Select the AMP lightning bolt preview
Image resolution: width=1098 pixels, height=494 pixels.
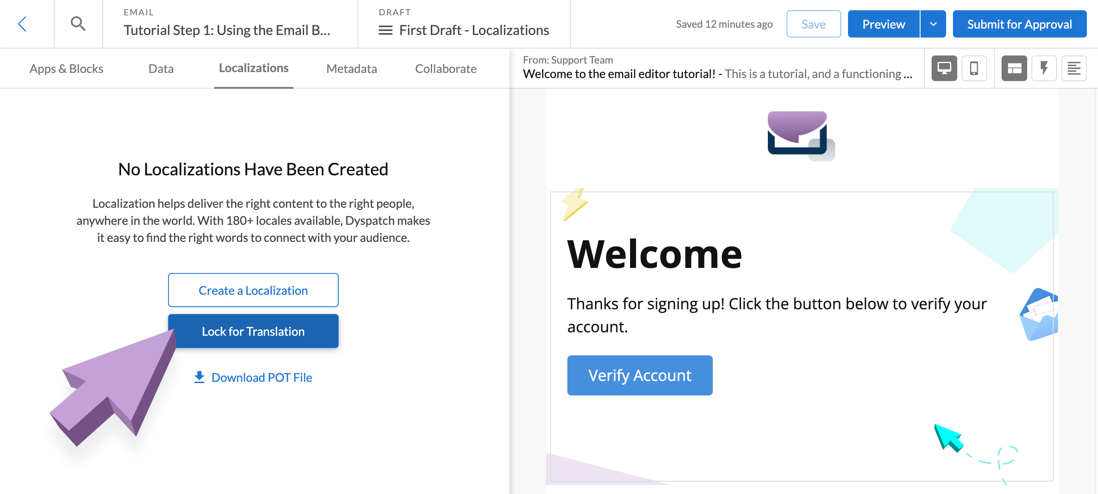click(x=1044, y=68)
